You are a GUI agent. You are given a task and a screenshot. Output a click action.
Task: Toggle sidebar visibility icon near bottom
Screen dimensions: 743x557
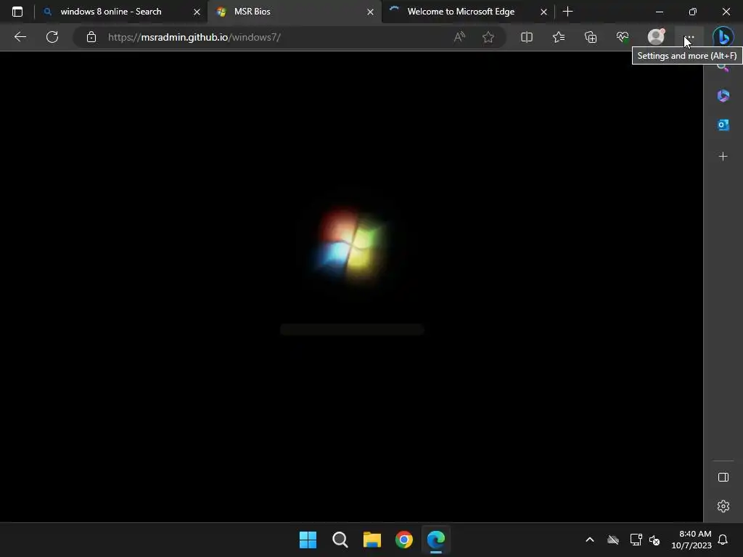click(x=723, y=477)
